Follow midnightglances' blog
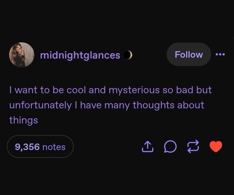Screen dimensions: 234x195 coord(189,54)
